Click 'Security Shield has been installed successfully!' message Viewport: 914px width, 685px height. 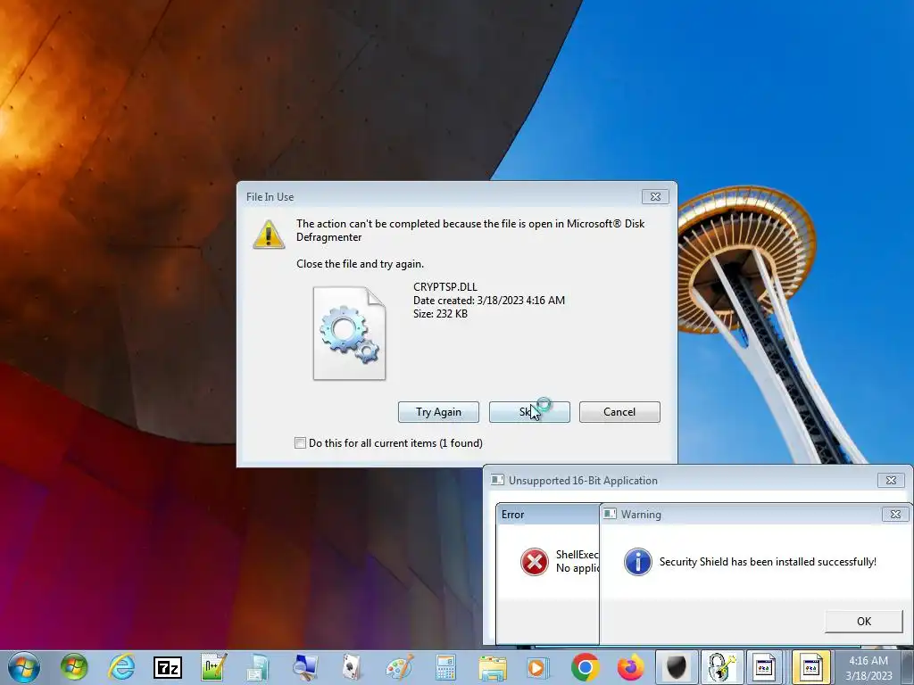pos(768,562)
